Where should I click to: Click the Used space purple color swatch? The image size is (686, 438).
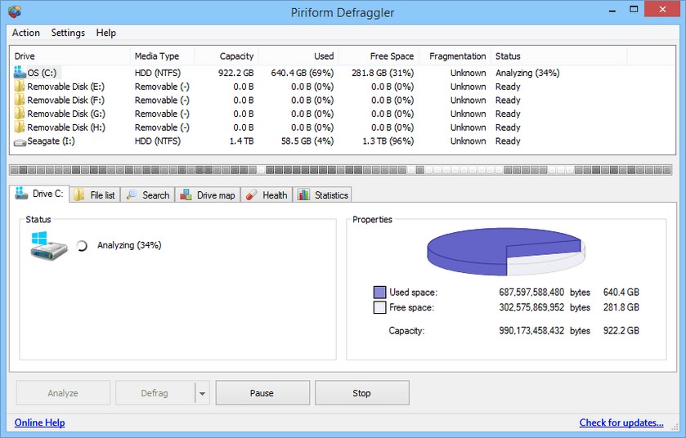379,292
